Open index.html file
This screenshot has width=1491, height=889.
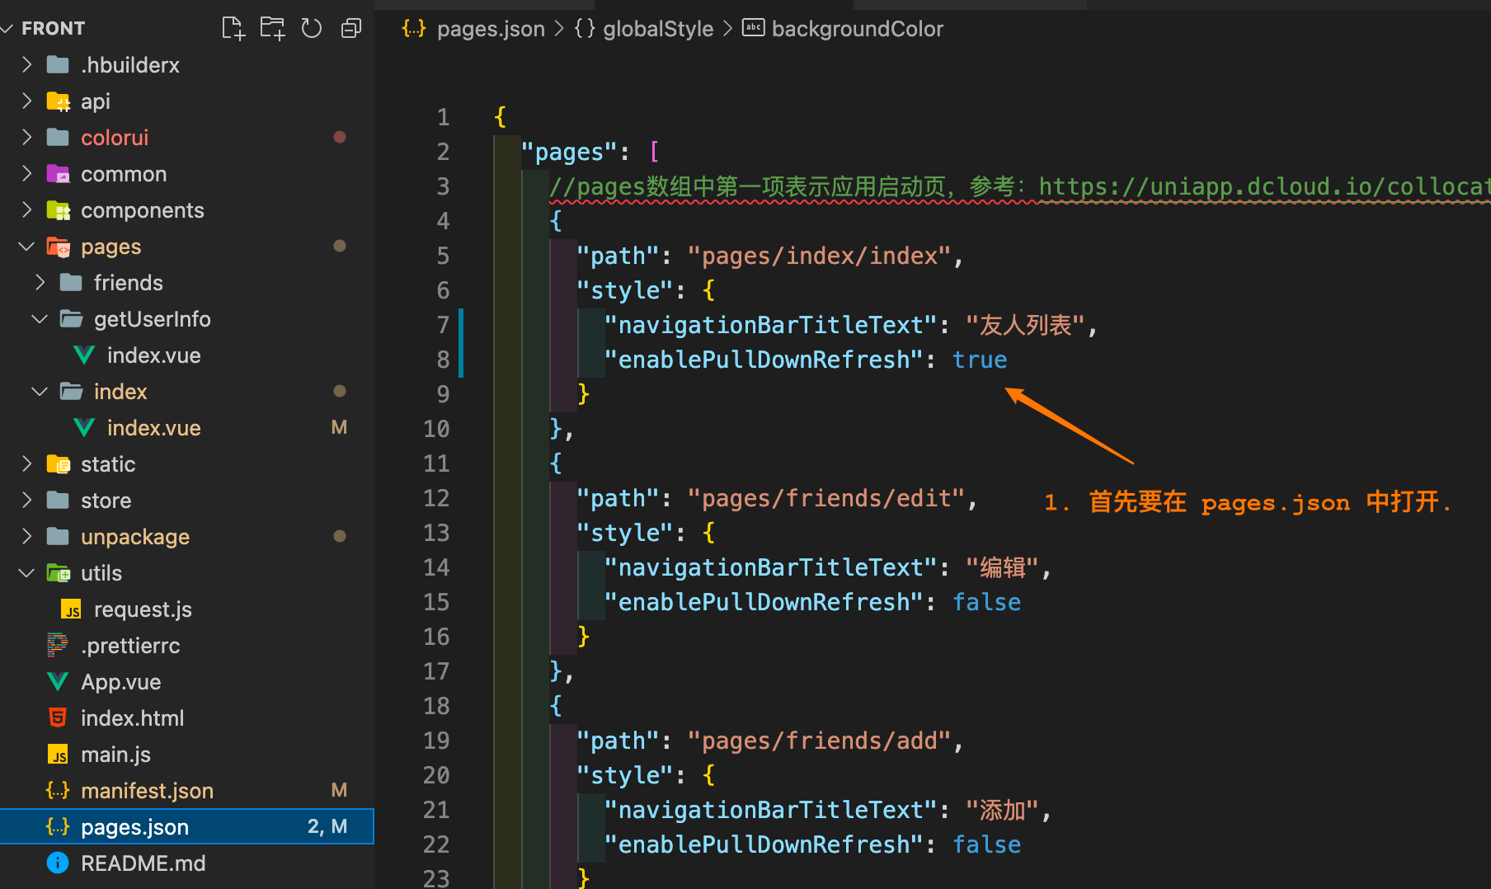tap(133, 718)
